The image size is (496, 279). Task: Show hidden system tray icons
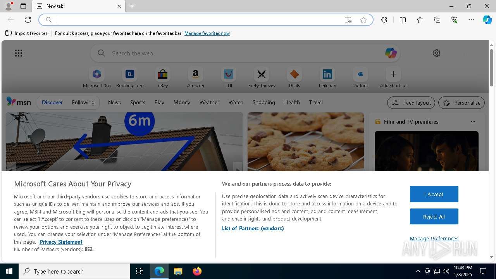418,271
